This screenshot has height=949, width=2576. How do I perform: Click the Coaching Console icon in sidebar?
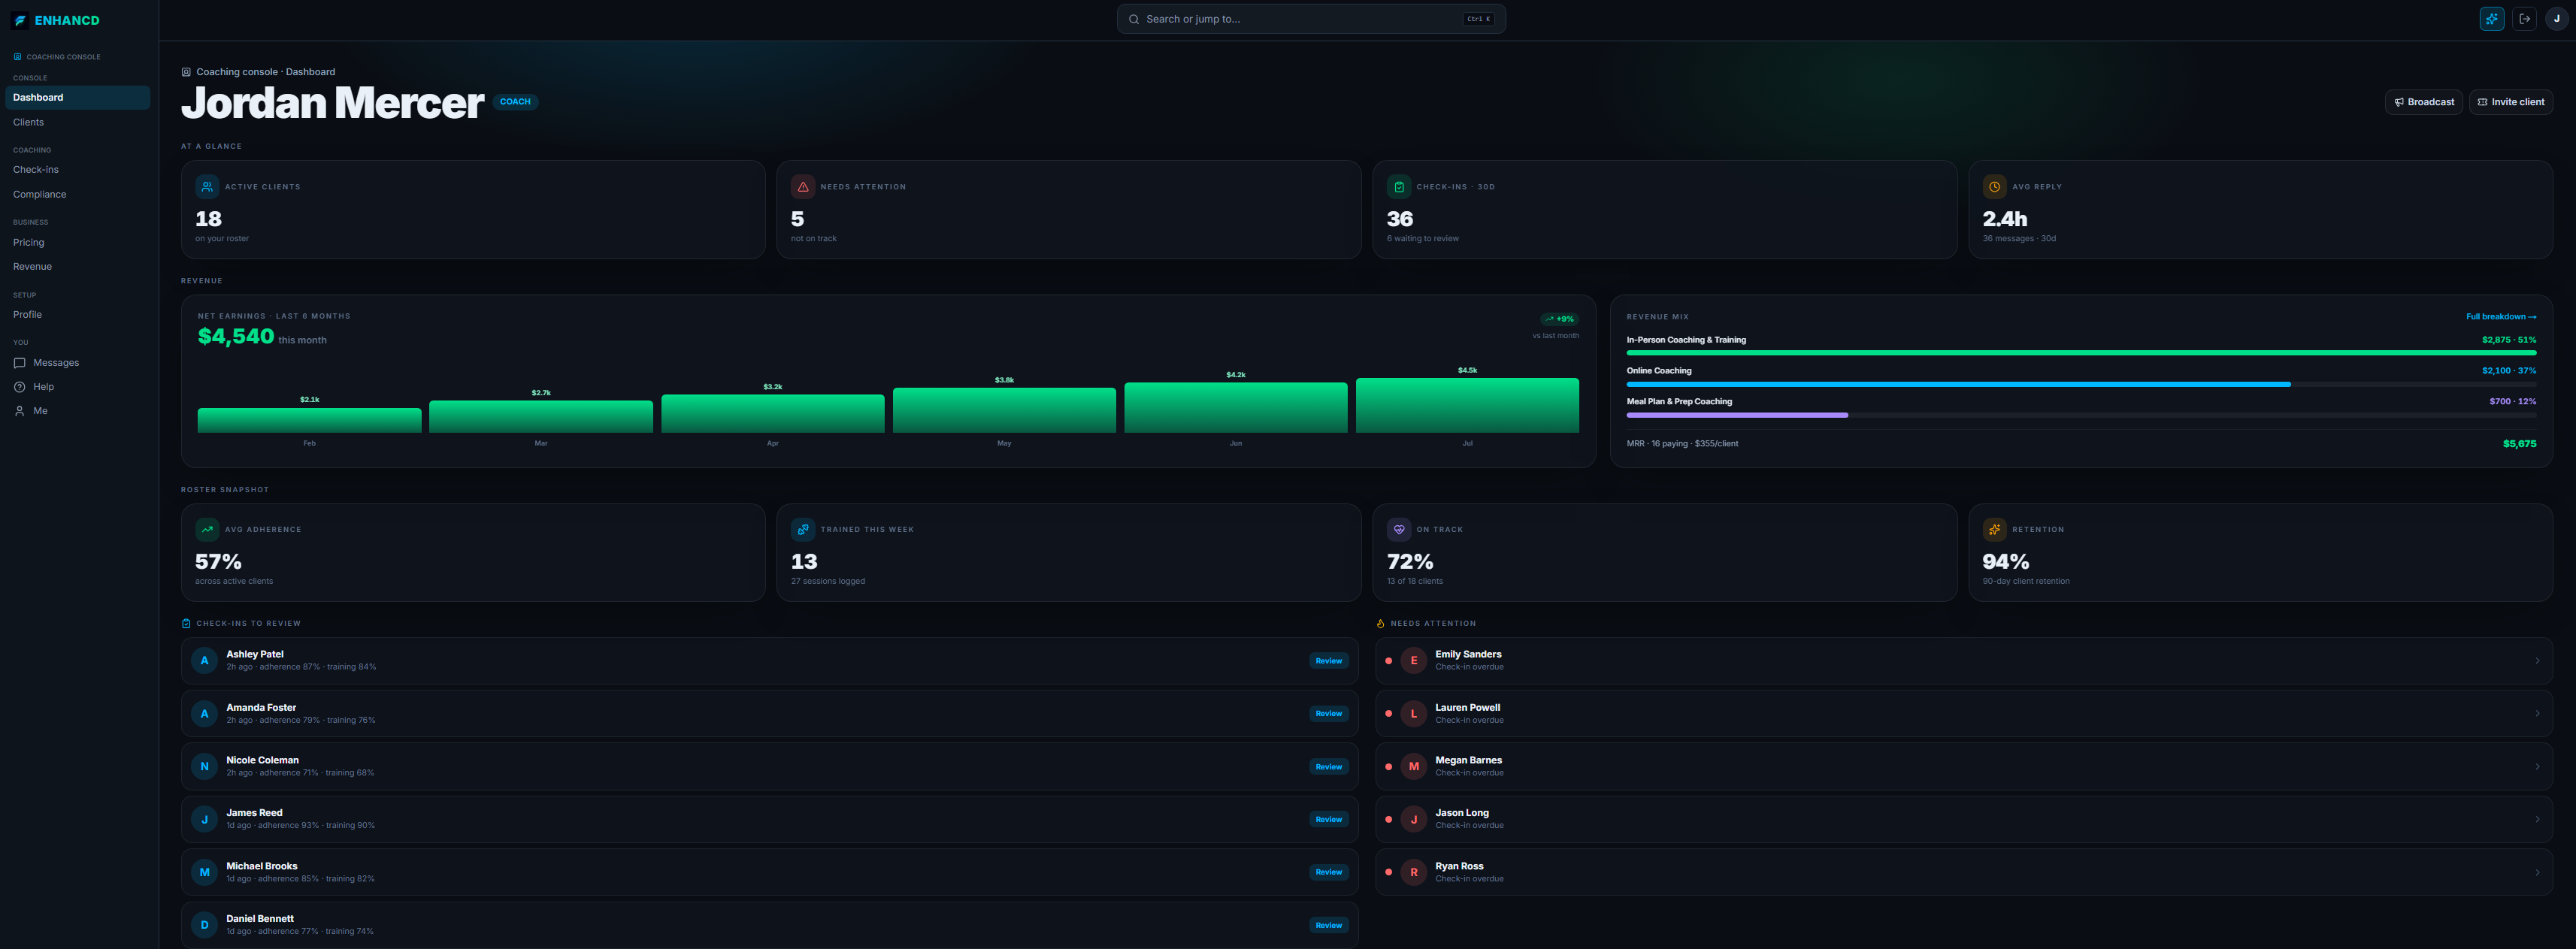pyautogui.click(x=17, y=57)
